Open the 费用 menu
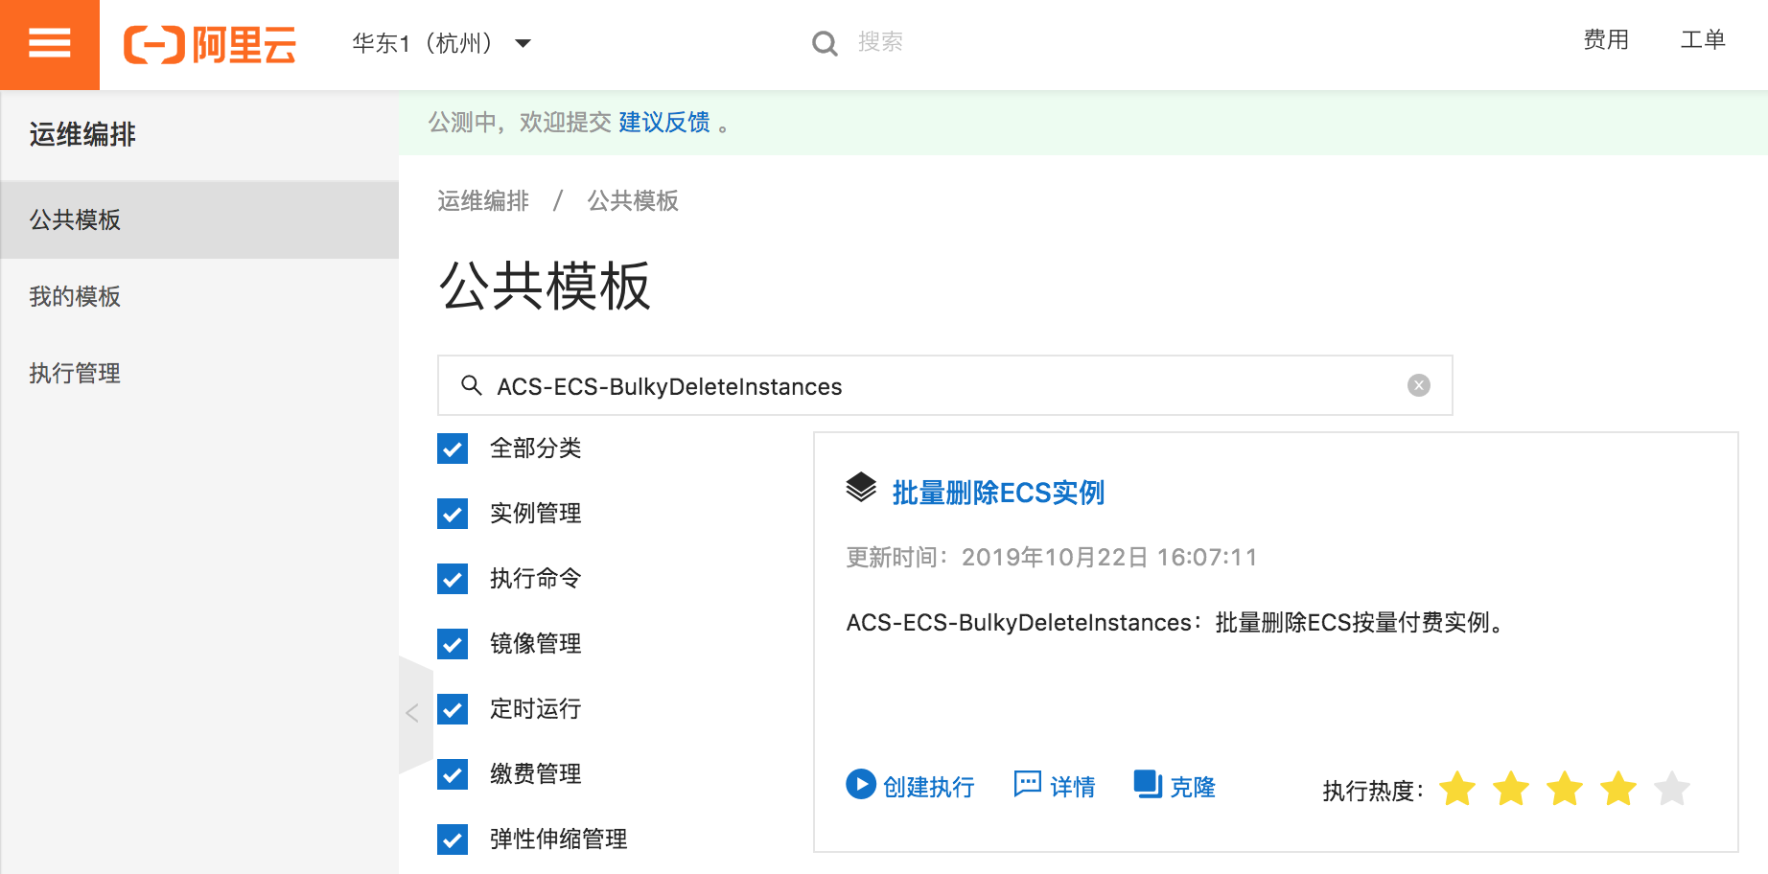The height and width of the screenshot is (874, 1768). click(x=1606, y=40)
